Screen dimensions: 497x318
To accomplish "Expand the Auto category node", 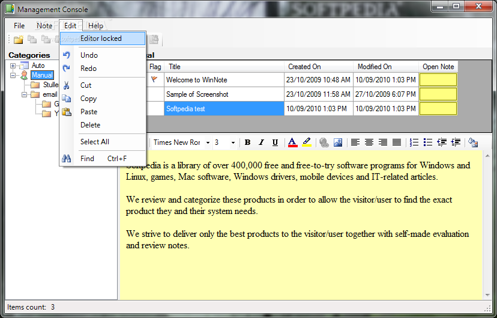I will [x=13, y=66].
